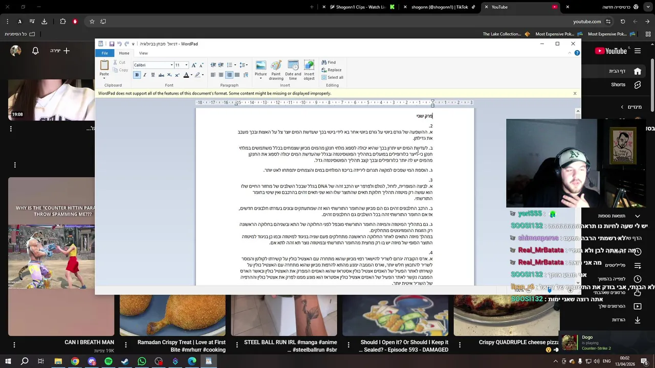This screenshot has height=368, width=655.
Task: Insert object into the document
Action: (x=309, y=70)
